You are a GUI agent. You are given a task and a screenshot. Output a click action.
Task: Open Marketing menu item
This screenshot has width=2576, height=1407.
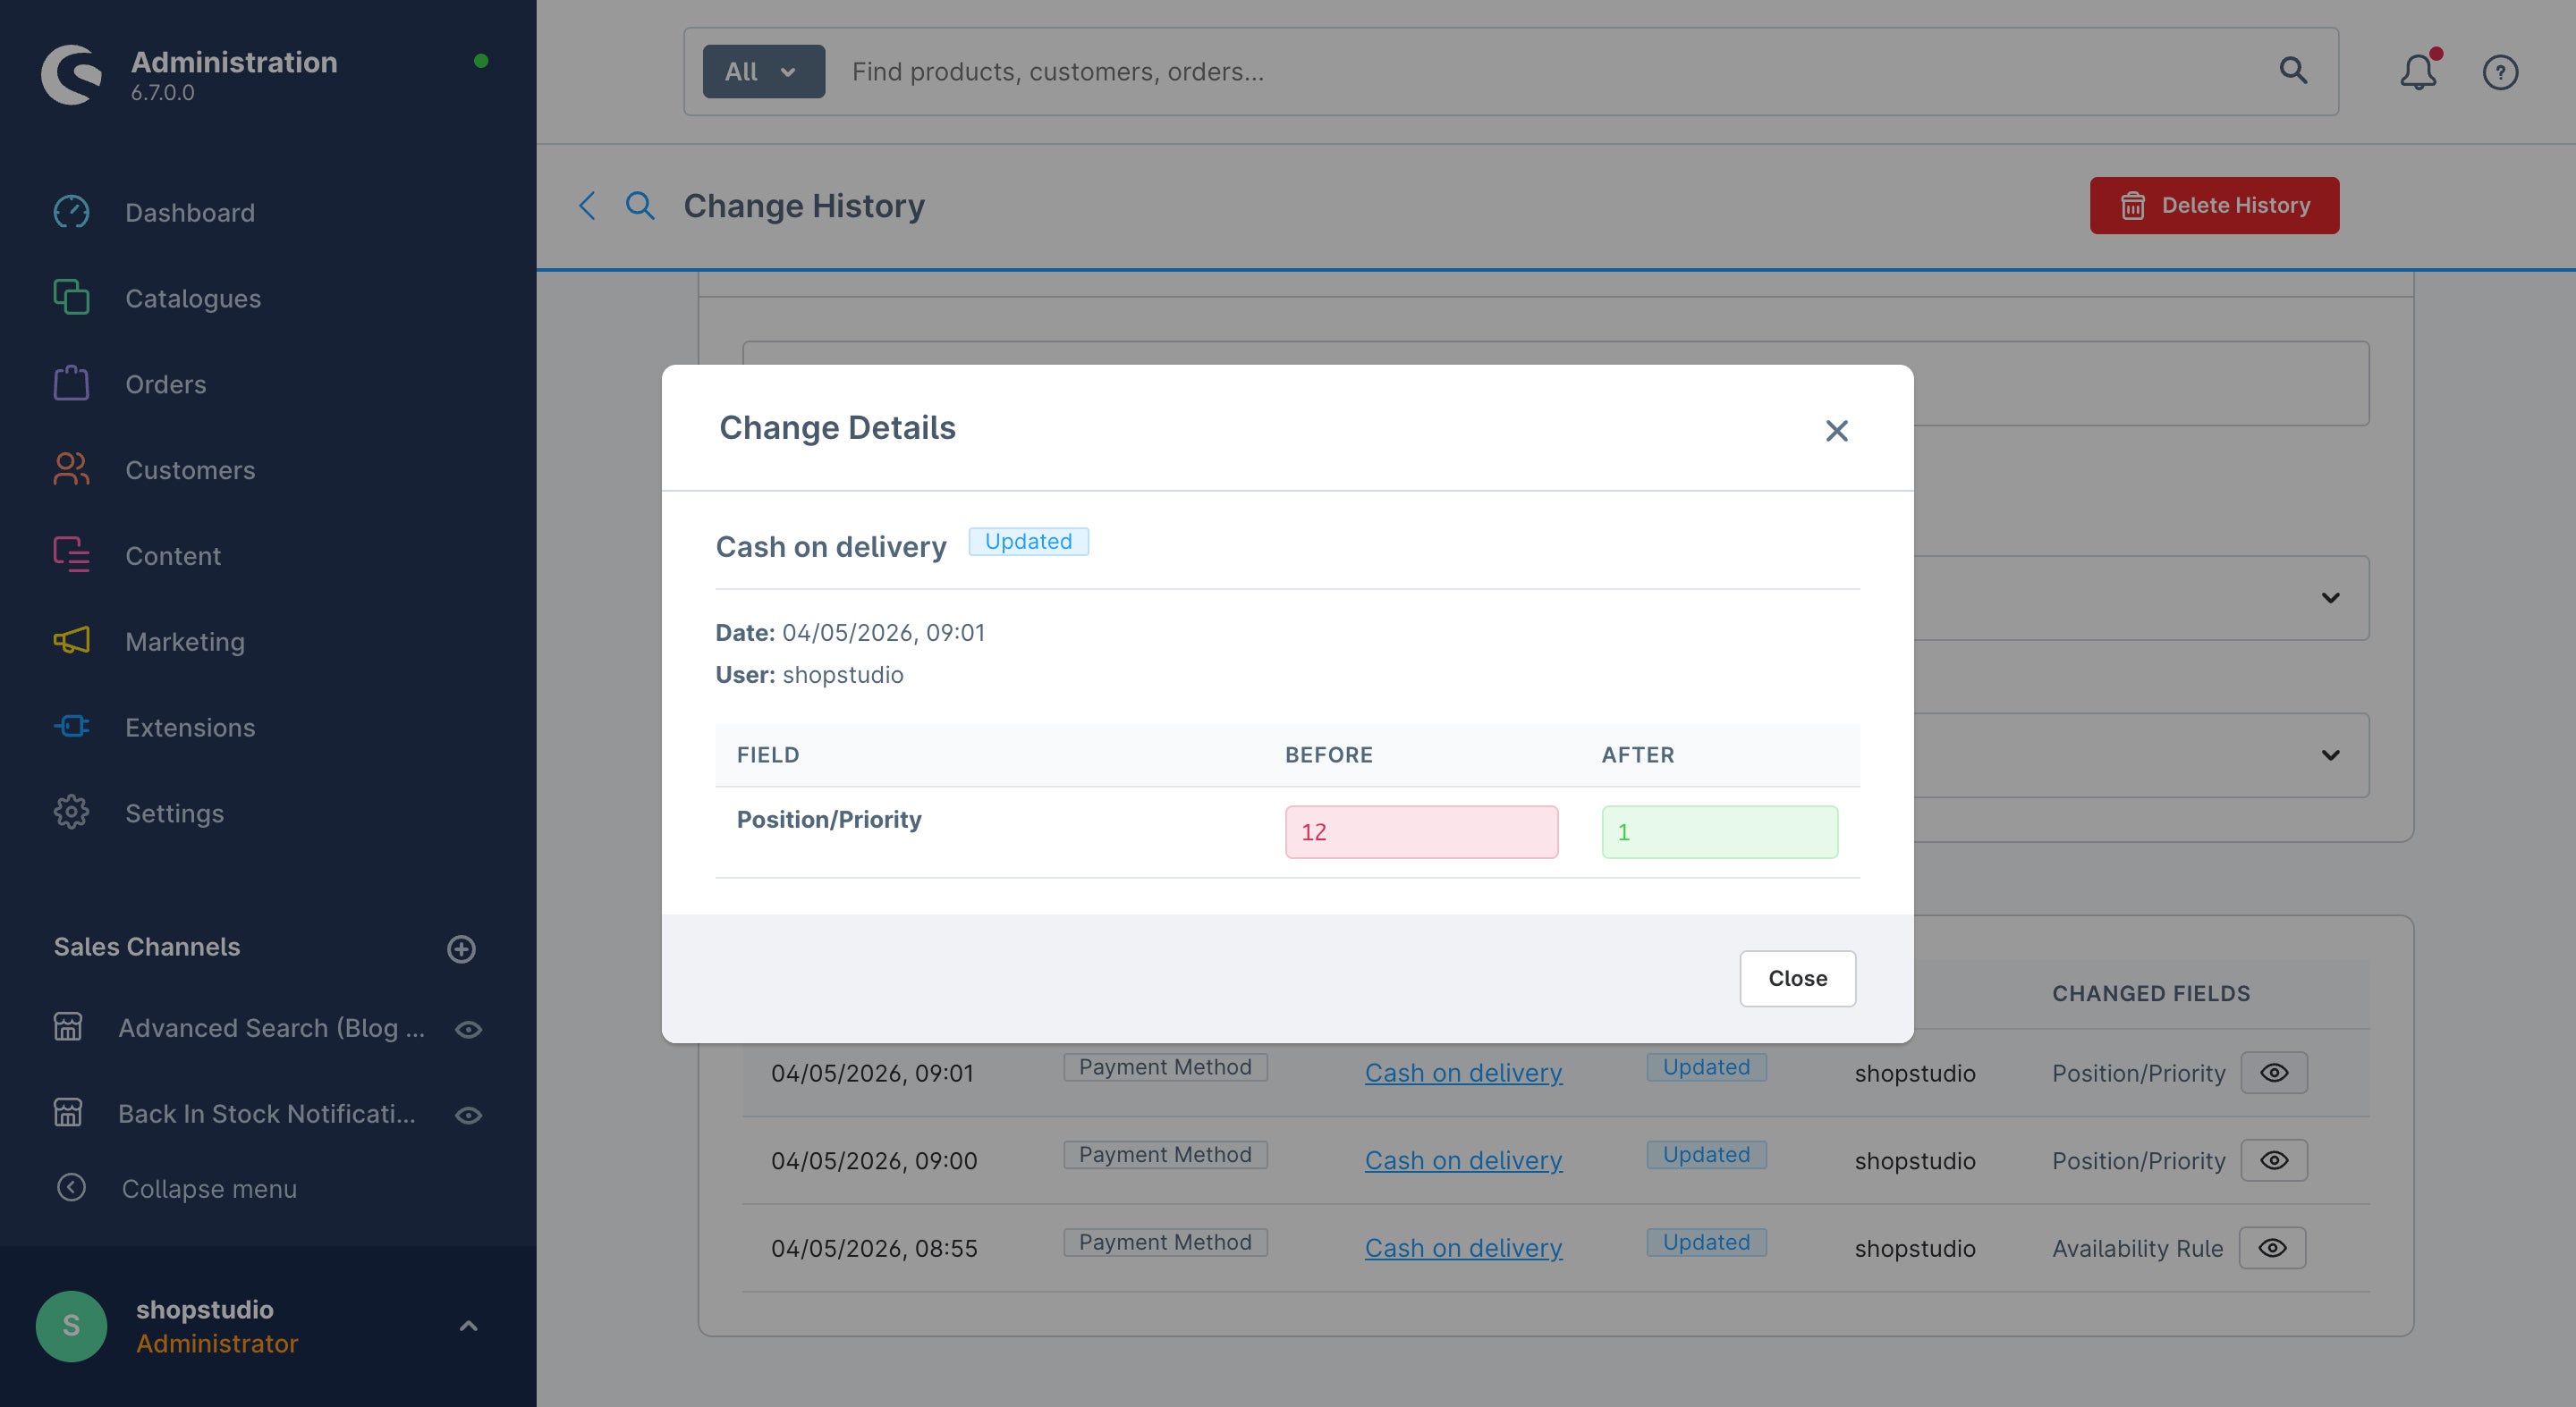[185, 642]
